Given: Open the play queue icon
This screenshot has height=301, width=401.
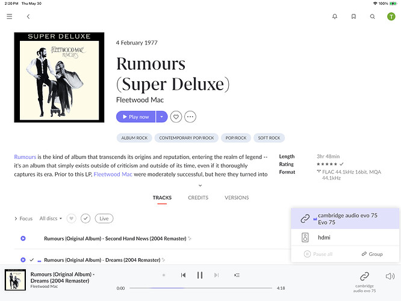Looking at the screenshot, I should (237, 275).
